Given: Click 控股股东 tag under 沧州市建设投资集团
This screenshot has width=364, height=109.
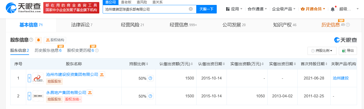Looking at the screenshot, I should (54, 81).
